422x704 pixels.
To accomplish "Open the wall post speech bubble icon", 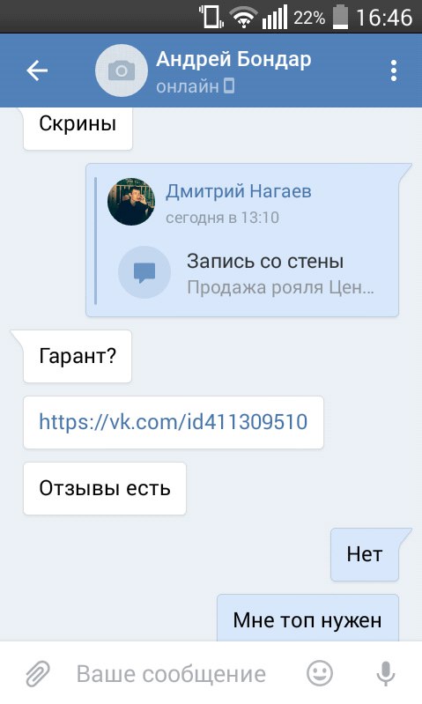I will tap(144, 272).
